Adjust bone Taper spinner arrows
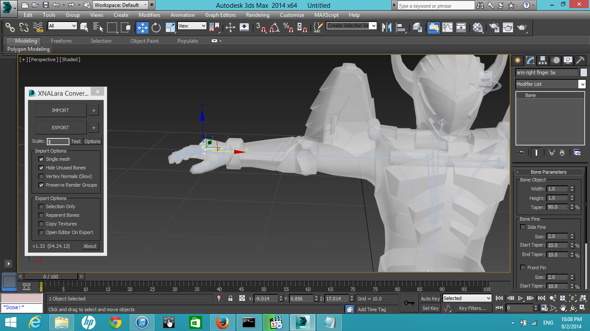 tap(572, 207)
